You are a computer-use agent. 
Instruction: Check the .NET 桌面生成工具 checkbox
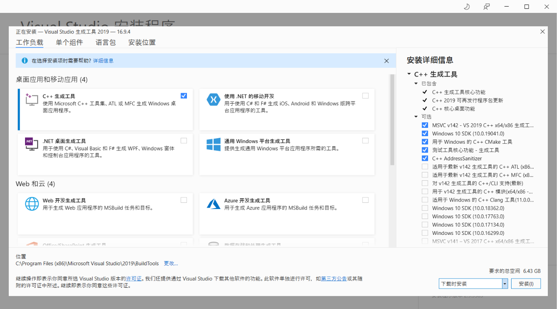184,141
